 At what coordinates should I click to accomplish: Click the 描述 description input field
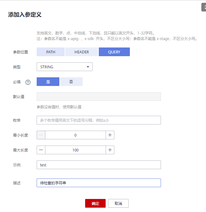click(x=99, y=183)
